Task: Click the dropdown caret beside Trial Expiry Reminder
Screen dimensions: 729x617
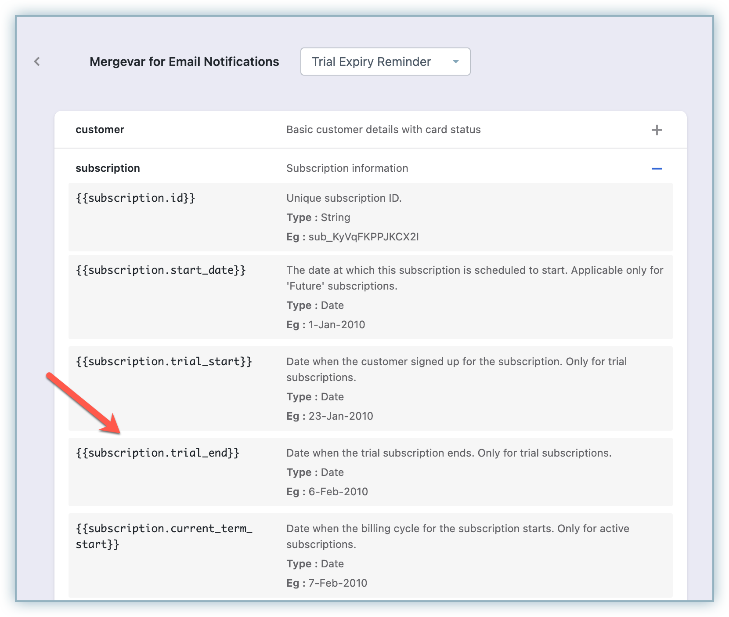Action: point(455,62)
